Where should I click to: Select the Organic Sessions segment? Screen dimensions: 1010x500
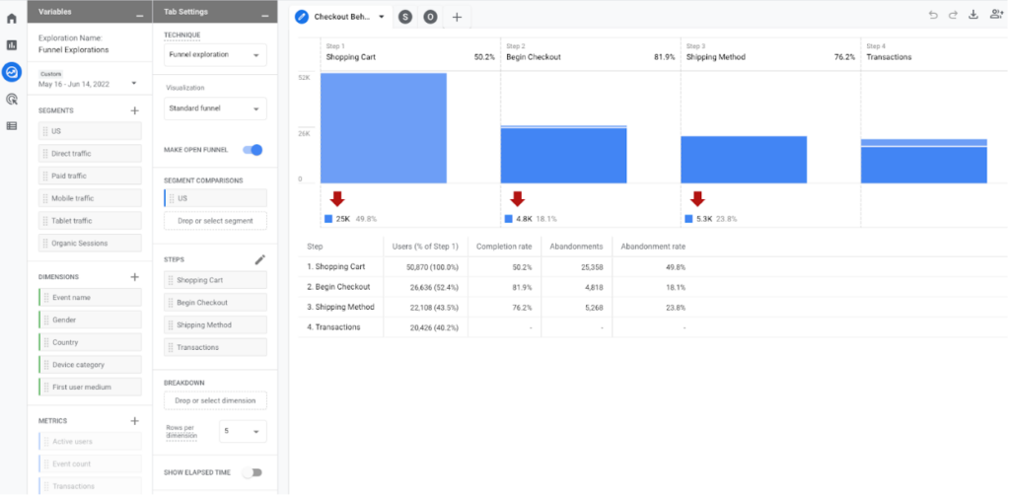90,243
